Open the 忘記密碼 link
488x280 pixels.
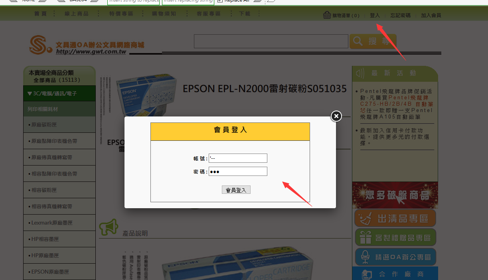tap(401, 16)
